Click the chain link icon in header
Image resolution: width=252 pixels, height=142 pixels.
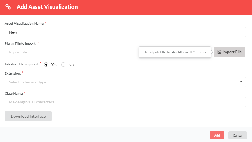coord(8,7)
